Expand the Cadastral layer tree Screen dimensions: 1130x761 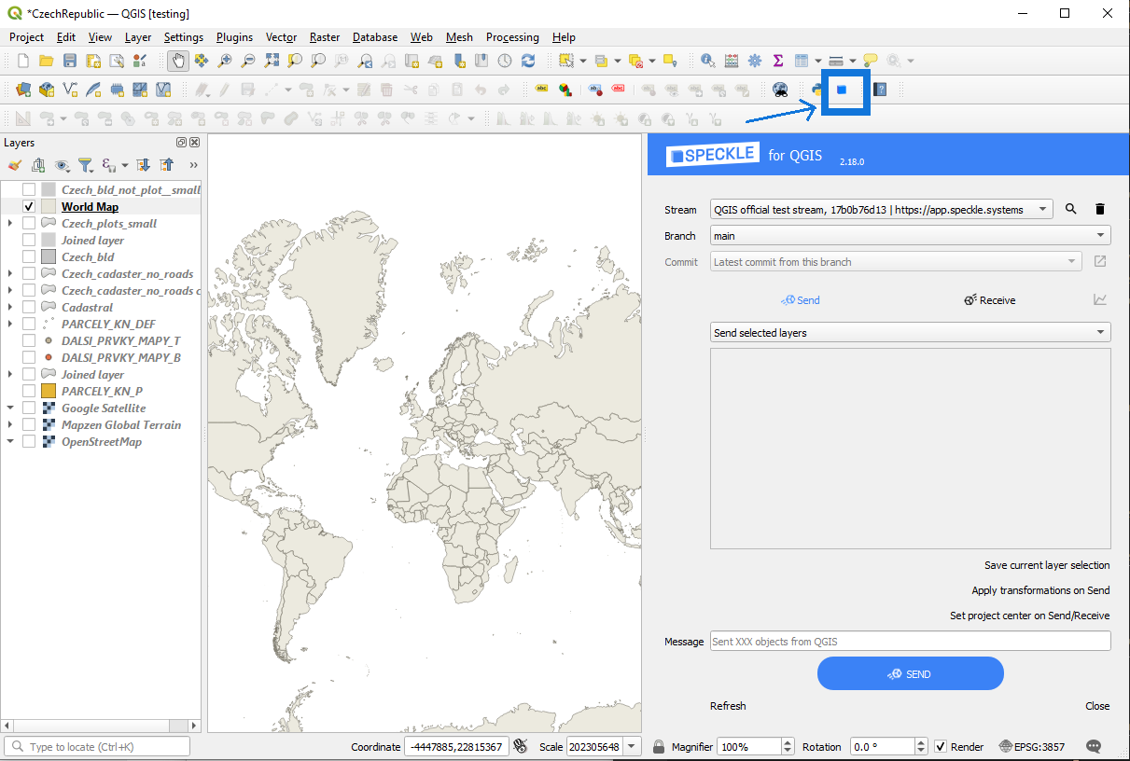(x=9, y=308)
